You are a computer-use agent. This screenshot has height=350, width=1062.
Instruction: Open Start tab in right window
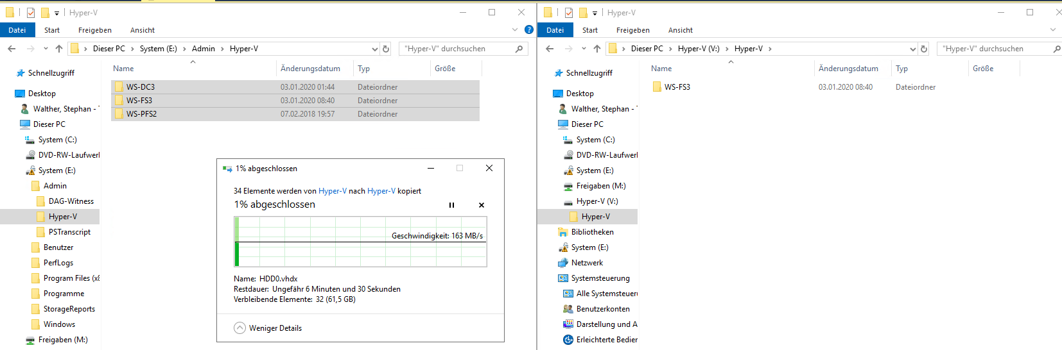pyautogui.click(x=590, y=30)
